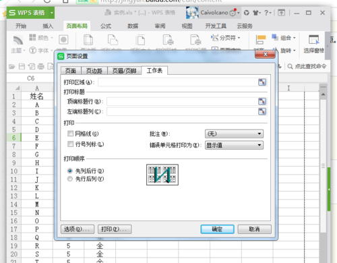Expand the 组合 dropdown
This screenshot has width=337, height=263.
point(295,38)
